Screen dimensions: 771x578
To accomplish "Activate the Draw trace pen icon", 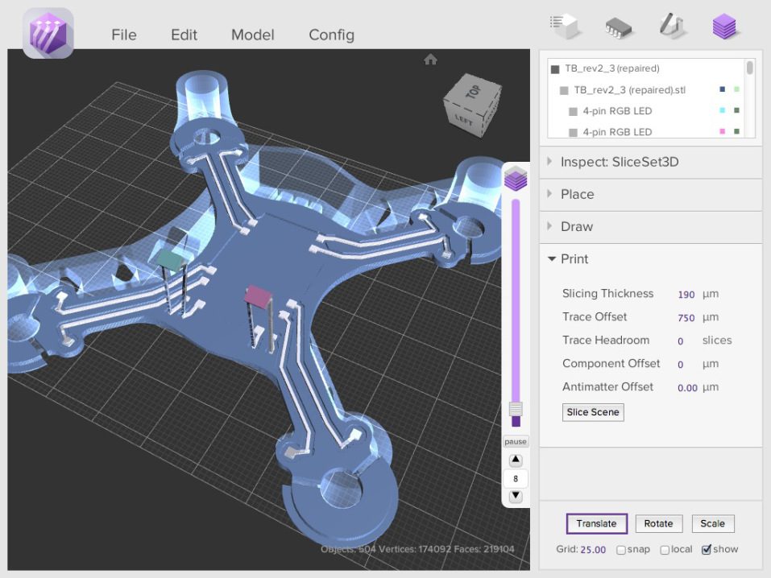I will (x=670, y=26).
